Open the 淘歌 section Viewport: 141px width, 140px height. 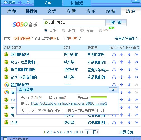click(91, 11)
